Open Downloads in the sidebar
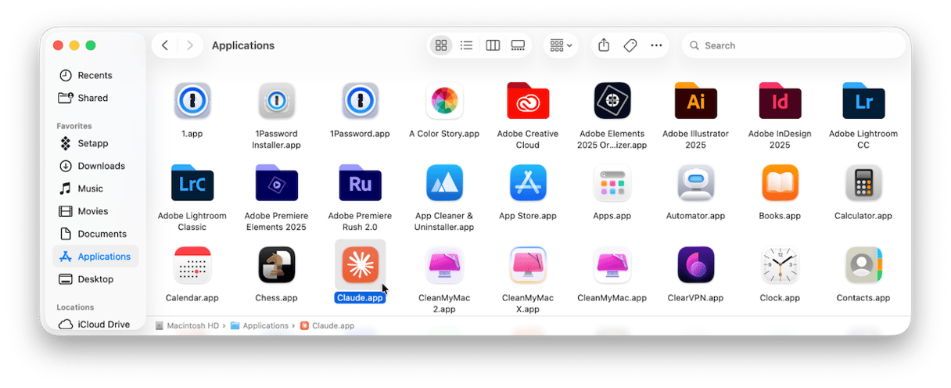The image size is (951, 388). coord(95,166)
